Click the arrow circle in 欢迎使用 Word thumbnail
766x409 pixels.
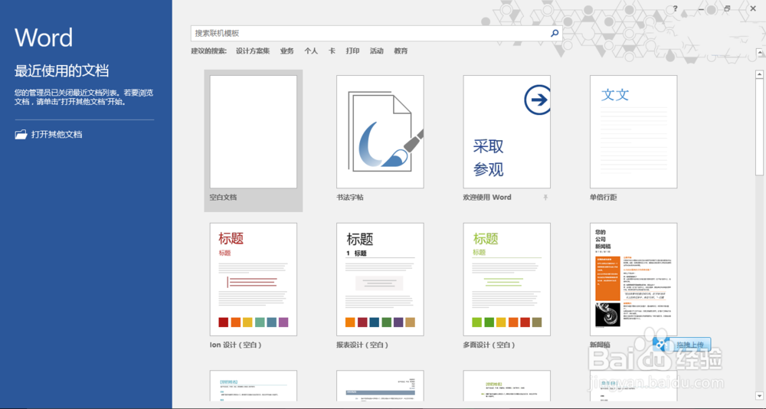point(538,100)
